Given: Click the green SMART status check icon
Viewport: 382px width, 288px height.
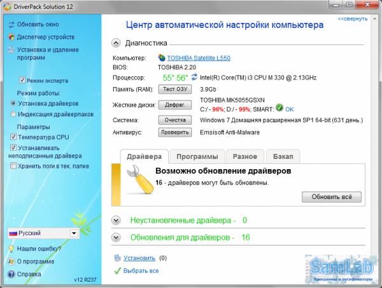Looking at the screenshot, I should point(279,107).
